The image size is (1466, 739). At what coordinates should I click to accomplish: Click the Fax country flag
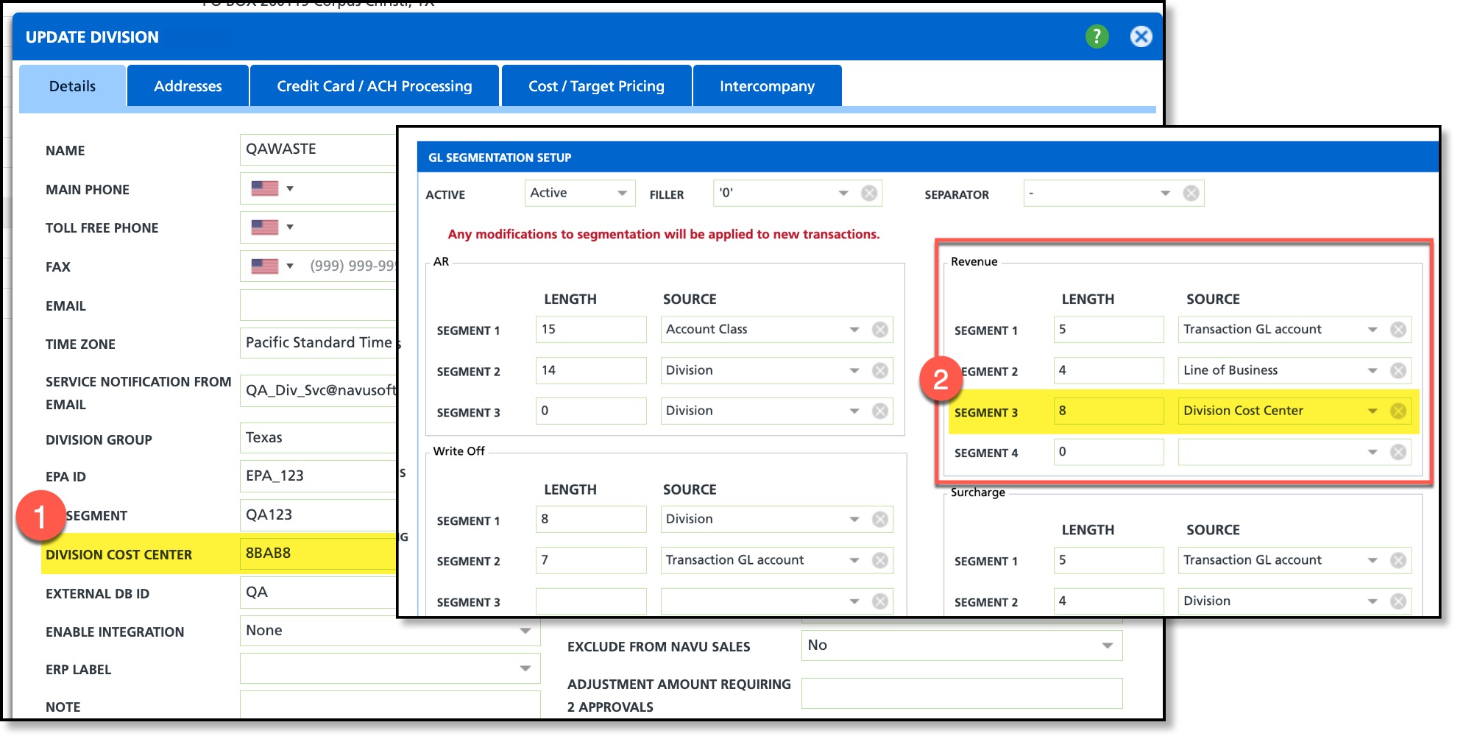tap(264, 266)
